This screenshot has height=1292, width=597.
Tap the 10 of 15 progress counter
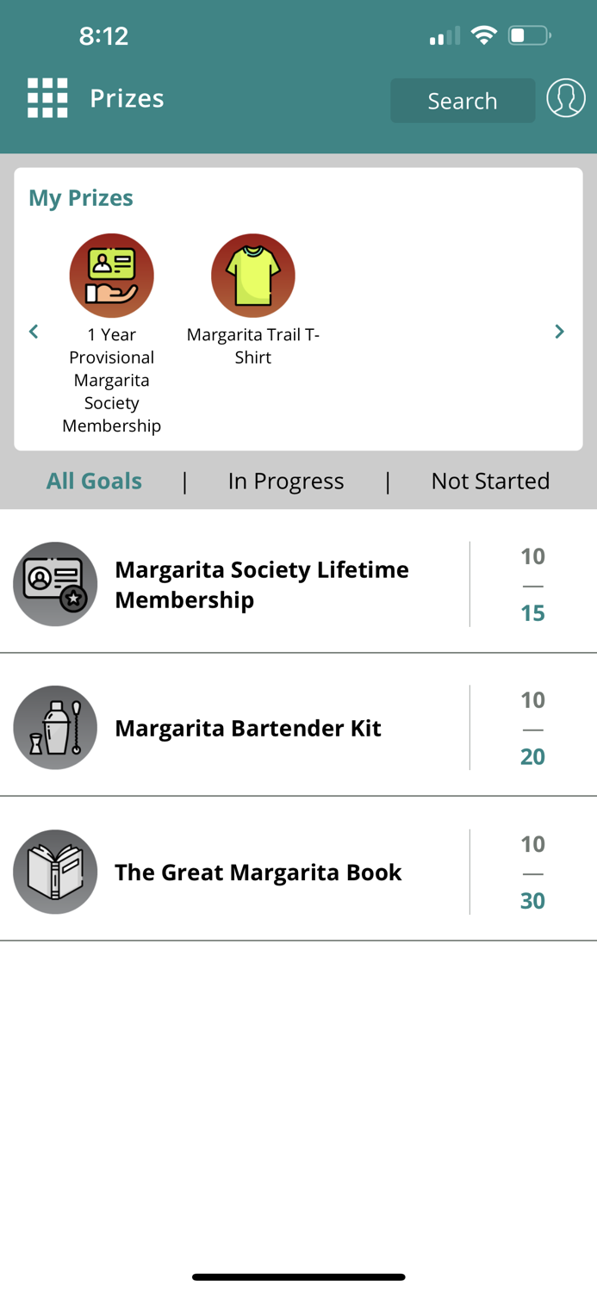pos(532,584)
